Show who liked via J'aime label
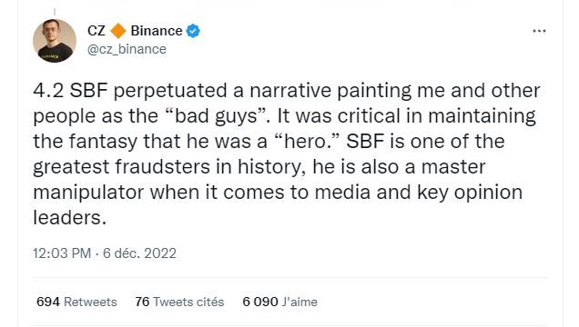This screenshot has width=579, height=327. pos(300,302)
